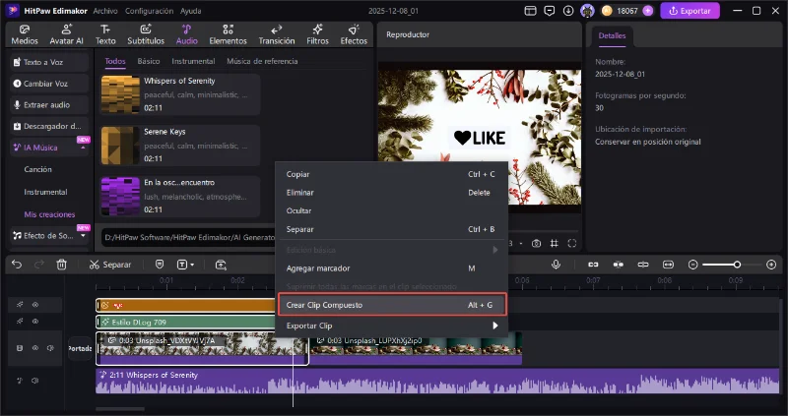Open the Texto tool panel
The height and width of the screenshot is (416, 788).
105,35
